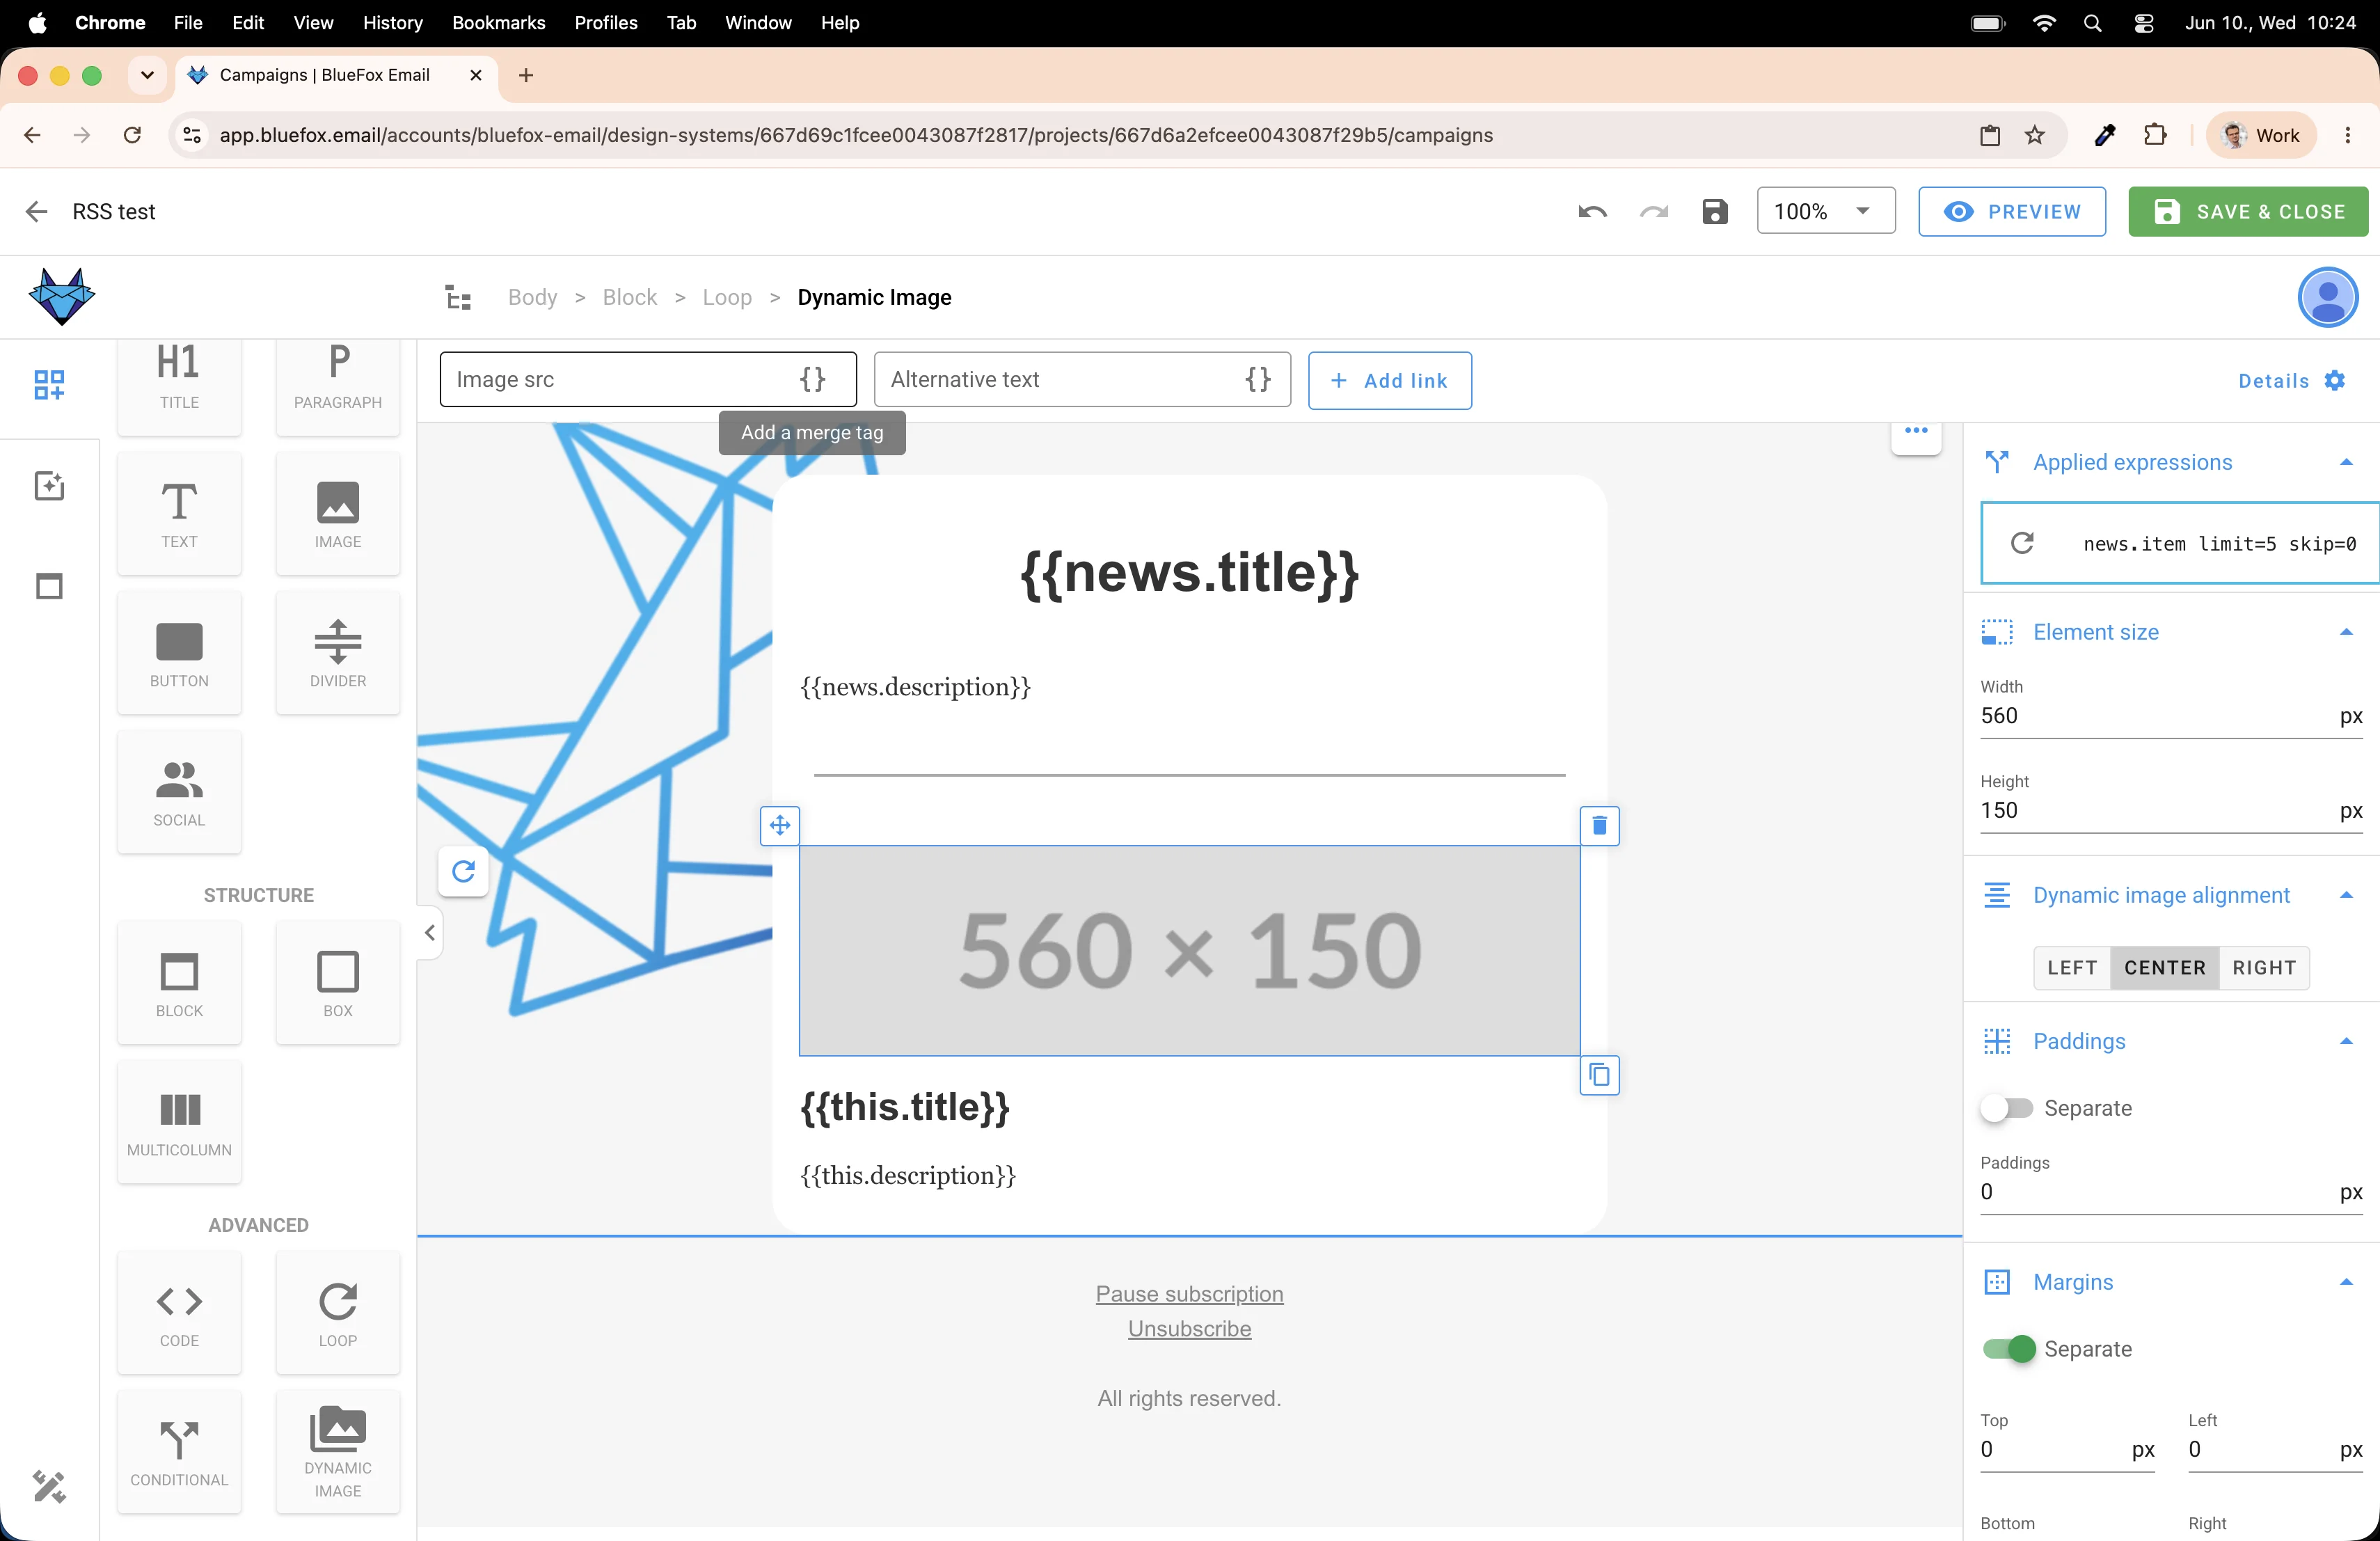This screenshot has width=2380, height=1541.
Task: Collapse the Dynamic image alignment section
Action: (2346, 895)
